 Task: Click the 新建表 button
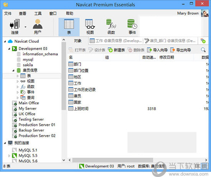click(116, 50)
